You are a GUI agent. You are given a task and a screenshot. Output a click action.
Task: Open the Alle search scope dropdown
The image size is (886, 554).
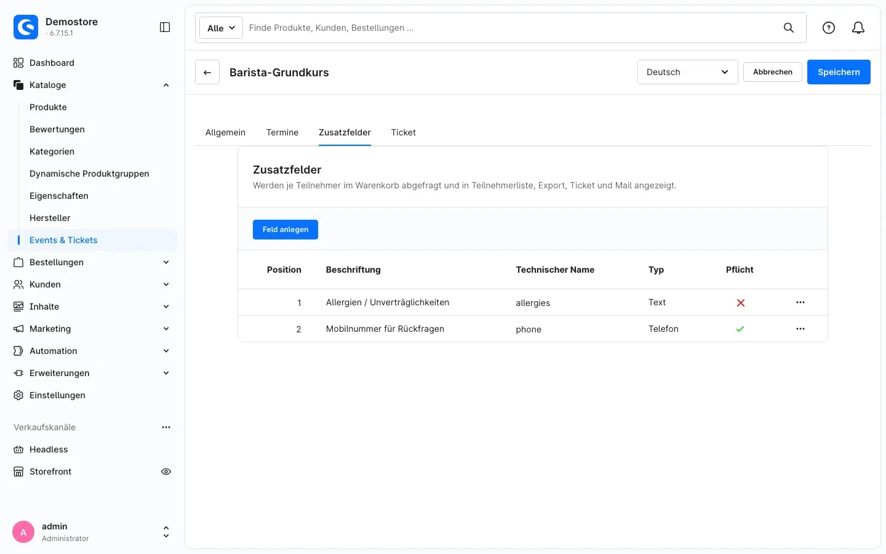221,28
